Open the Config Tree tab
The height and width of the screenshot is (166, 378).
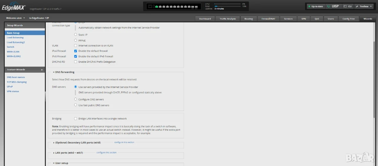pyautogui.click(x=348, y=19)
